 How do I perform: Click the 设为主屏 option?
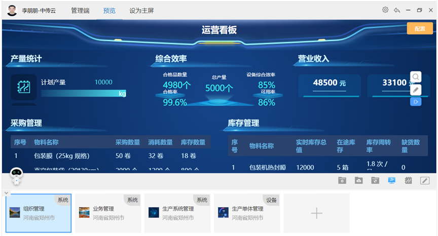pyautogui.click(x=141, y=11)
